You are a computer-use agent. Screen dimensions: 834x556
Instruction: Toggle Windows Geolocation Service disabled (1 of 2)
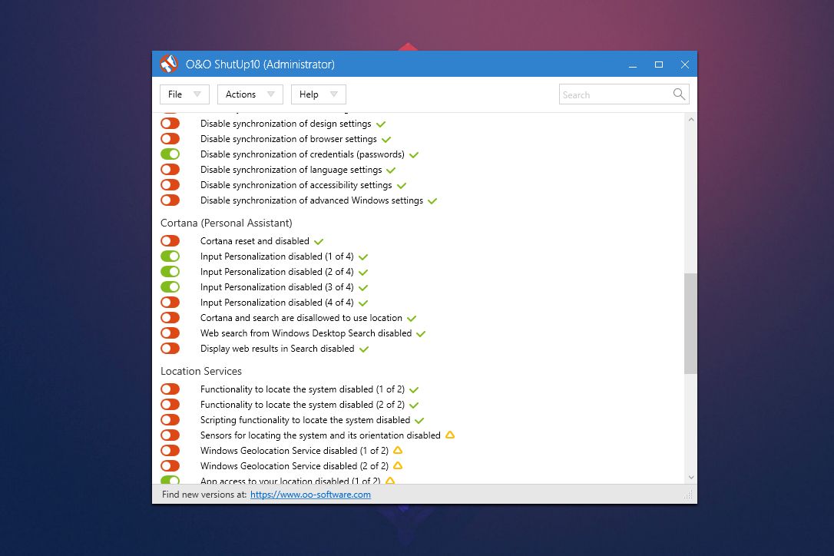tap(170, 451)
